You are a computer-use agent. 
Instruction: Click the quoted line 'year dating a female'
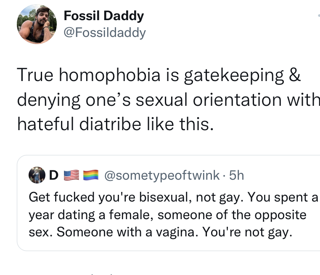[167, 215]
